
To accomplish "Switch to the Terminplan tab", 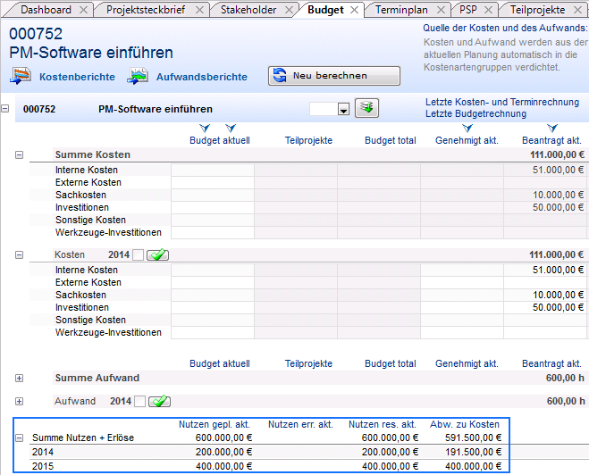I will tap(401, 10).
